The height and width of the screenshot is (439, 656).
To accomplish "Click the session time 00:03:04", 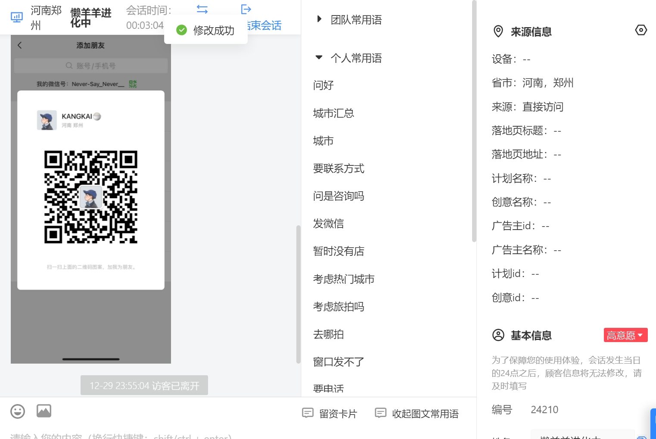I will 145,25.
